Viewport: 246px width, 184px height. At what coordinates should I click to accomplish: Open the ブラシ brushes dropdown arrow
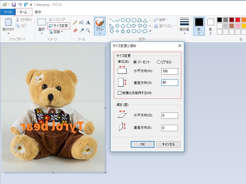[100, 33]
